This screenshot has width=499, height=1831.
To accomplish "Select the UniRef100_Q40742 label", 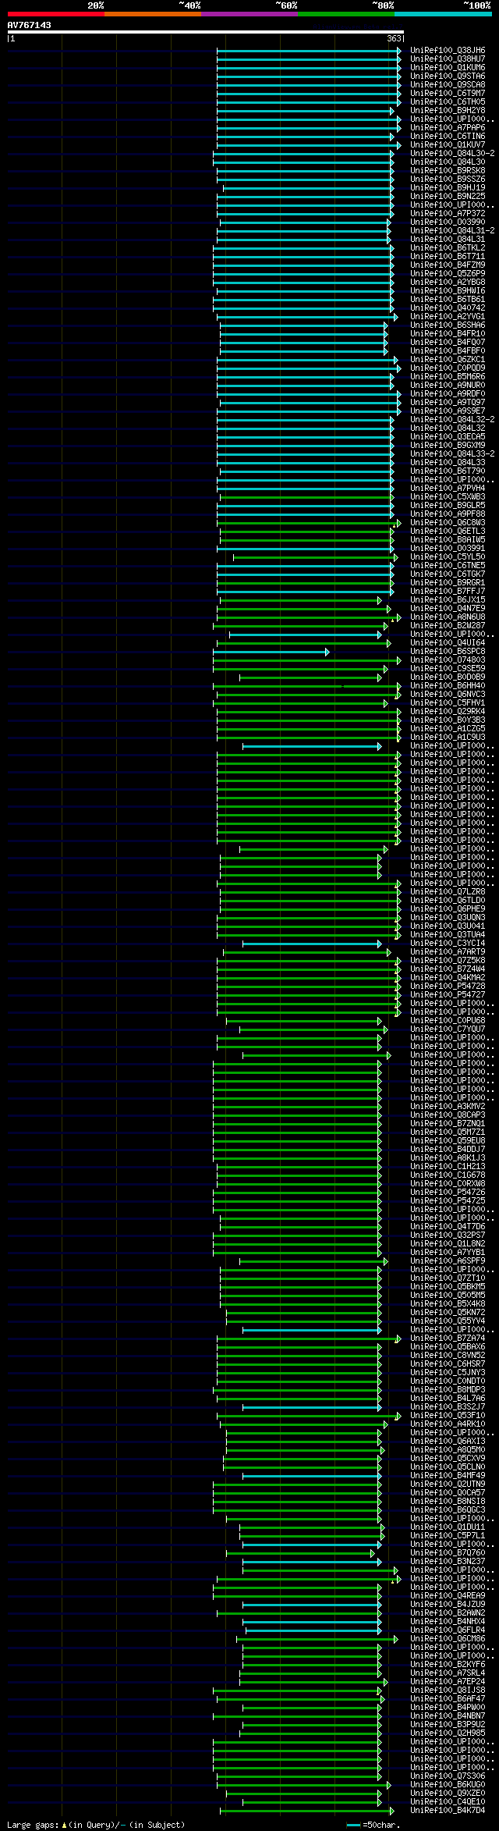I will 448,308.
